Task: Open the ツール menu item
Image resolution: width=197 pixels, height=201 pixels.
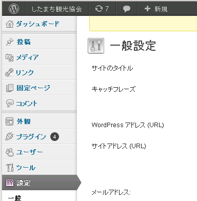Action: click(26, 168)
